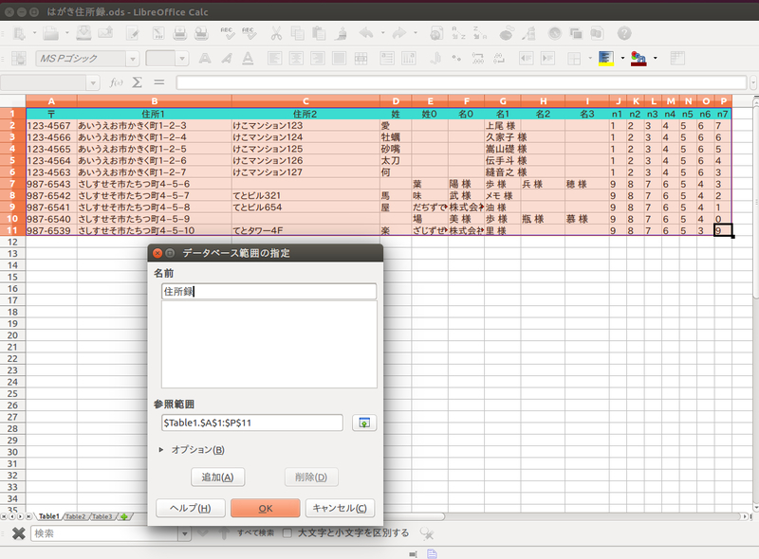759x559 pixels.
Task: Enable the match case checkbox (大文字と小文字を区別する)
Action: (287, 532)
